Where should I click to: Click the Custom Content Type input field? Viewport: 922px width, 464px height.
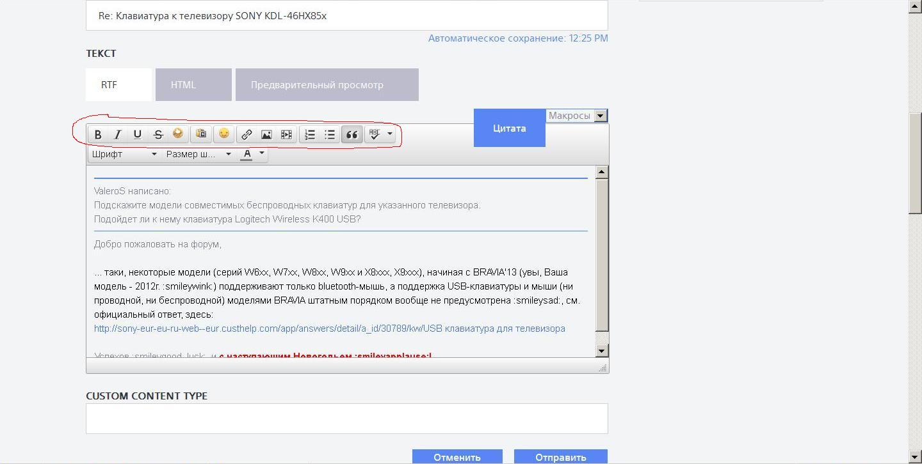pyautogui.click(x=346, y=419)
